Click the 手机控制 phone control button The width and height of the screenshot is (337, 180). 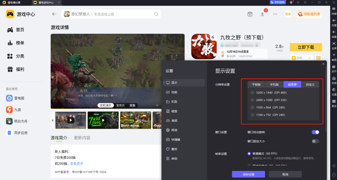point(278,2)
